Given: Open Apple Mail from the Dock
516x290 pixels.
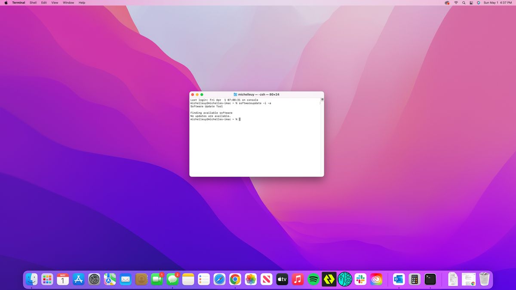Looking at the screenshot, I should (125, 279).
